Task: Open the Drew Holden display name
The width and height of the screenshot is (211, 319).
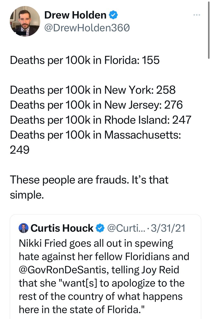Action: pos(75,16)
